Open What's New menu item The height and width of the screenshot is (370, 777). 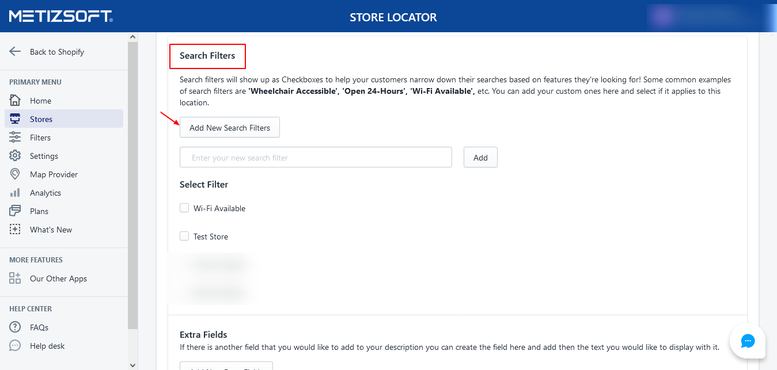51,230
